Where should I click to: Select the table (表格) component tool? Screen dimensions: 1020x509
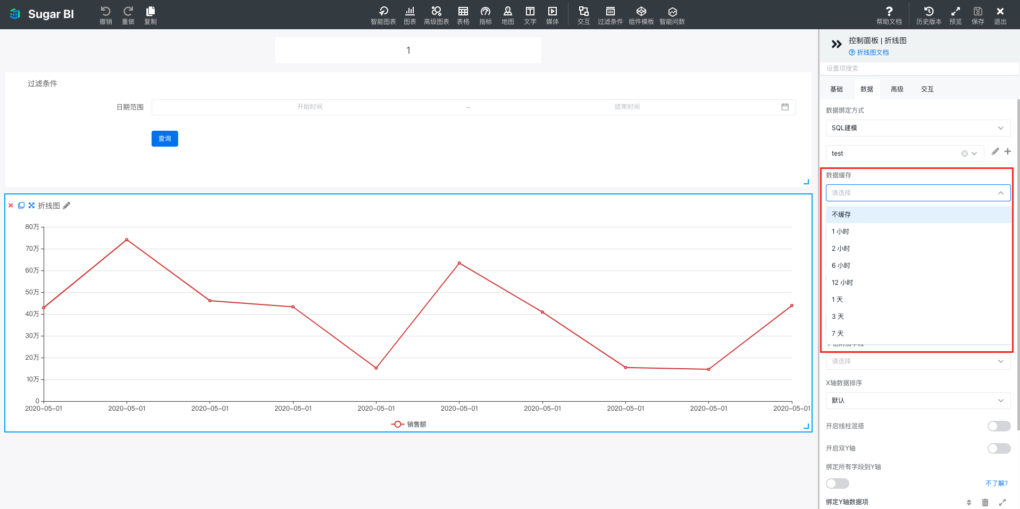coord(463,15)
